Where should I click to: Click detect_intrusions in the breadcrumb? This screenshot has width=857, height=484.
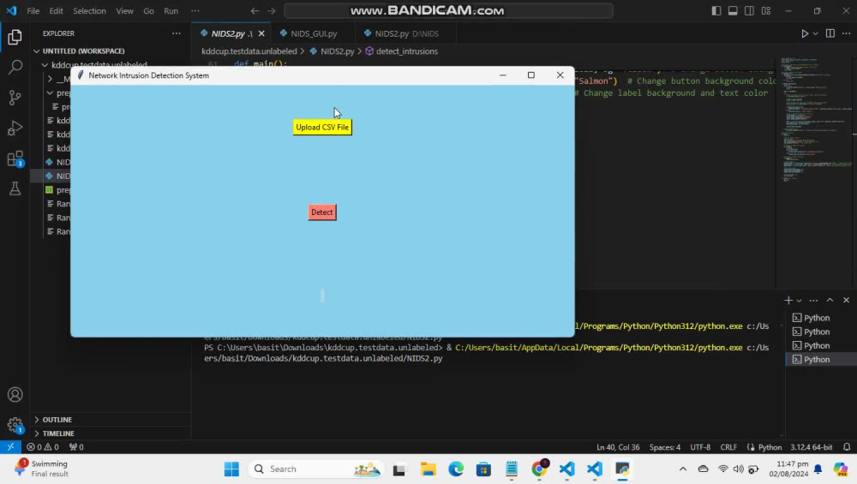406,51
